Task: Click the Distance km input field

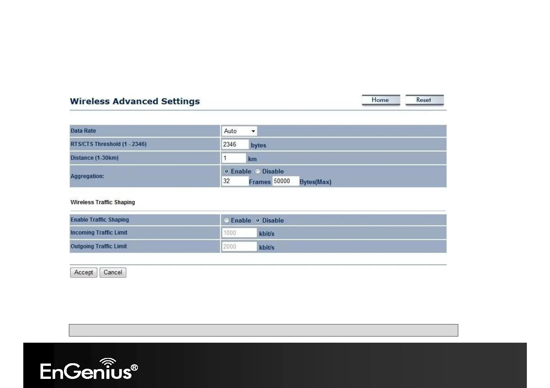Action: (234, 158)
